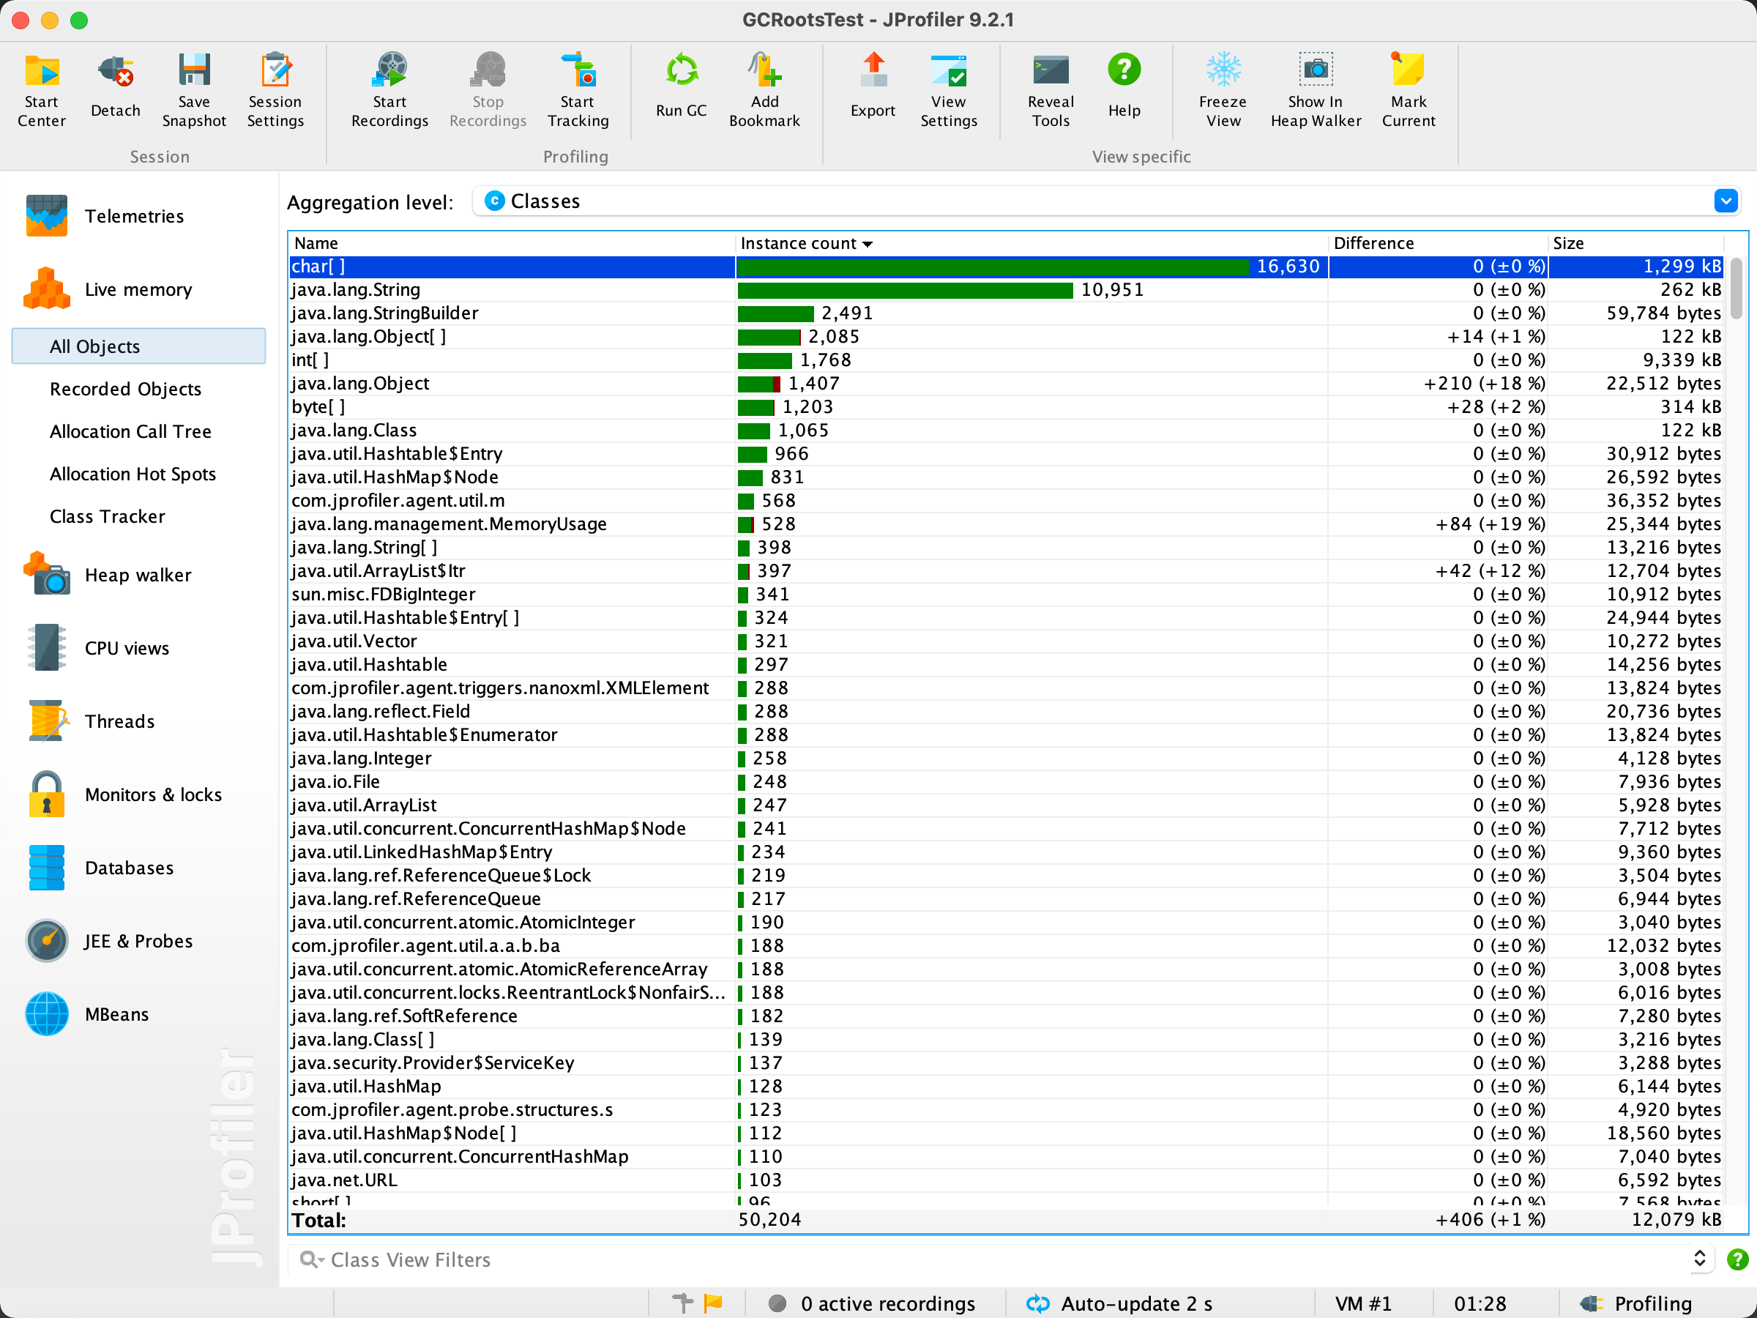1757x1318 pixels.
Task: Click the Auto-update 2 s status item
Action: [x=1119, y=1303]
